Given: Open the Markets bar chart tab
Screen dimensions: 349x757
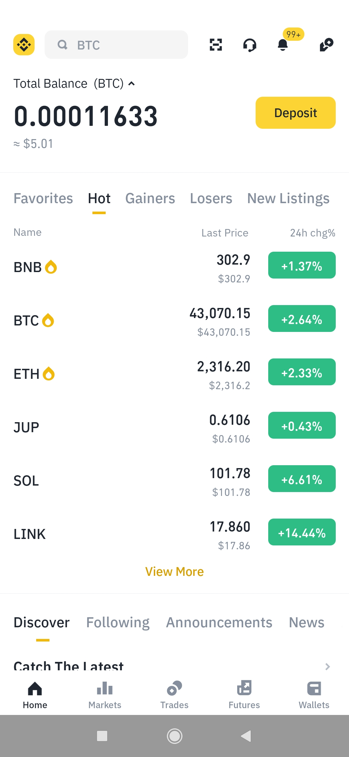Looking at the screenshot, I should [105, 695].
